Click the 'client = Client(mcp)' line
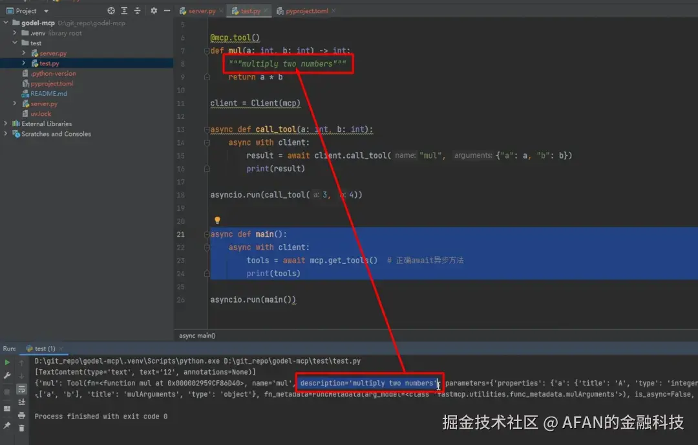698x445 pixels. pos(255,103)
